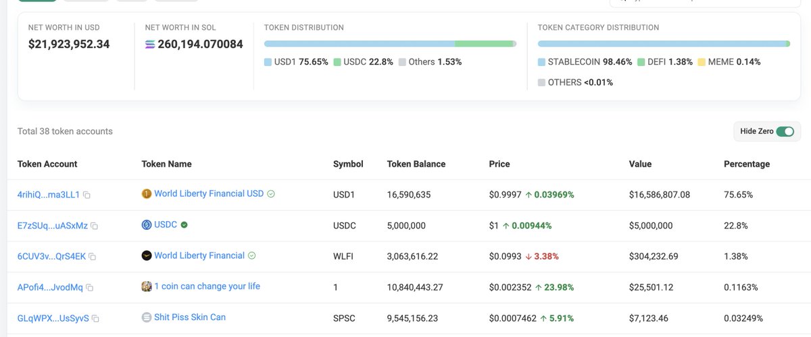
Task: Click the STABLECOIN blue legend swatch
Action: point(541,62)
